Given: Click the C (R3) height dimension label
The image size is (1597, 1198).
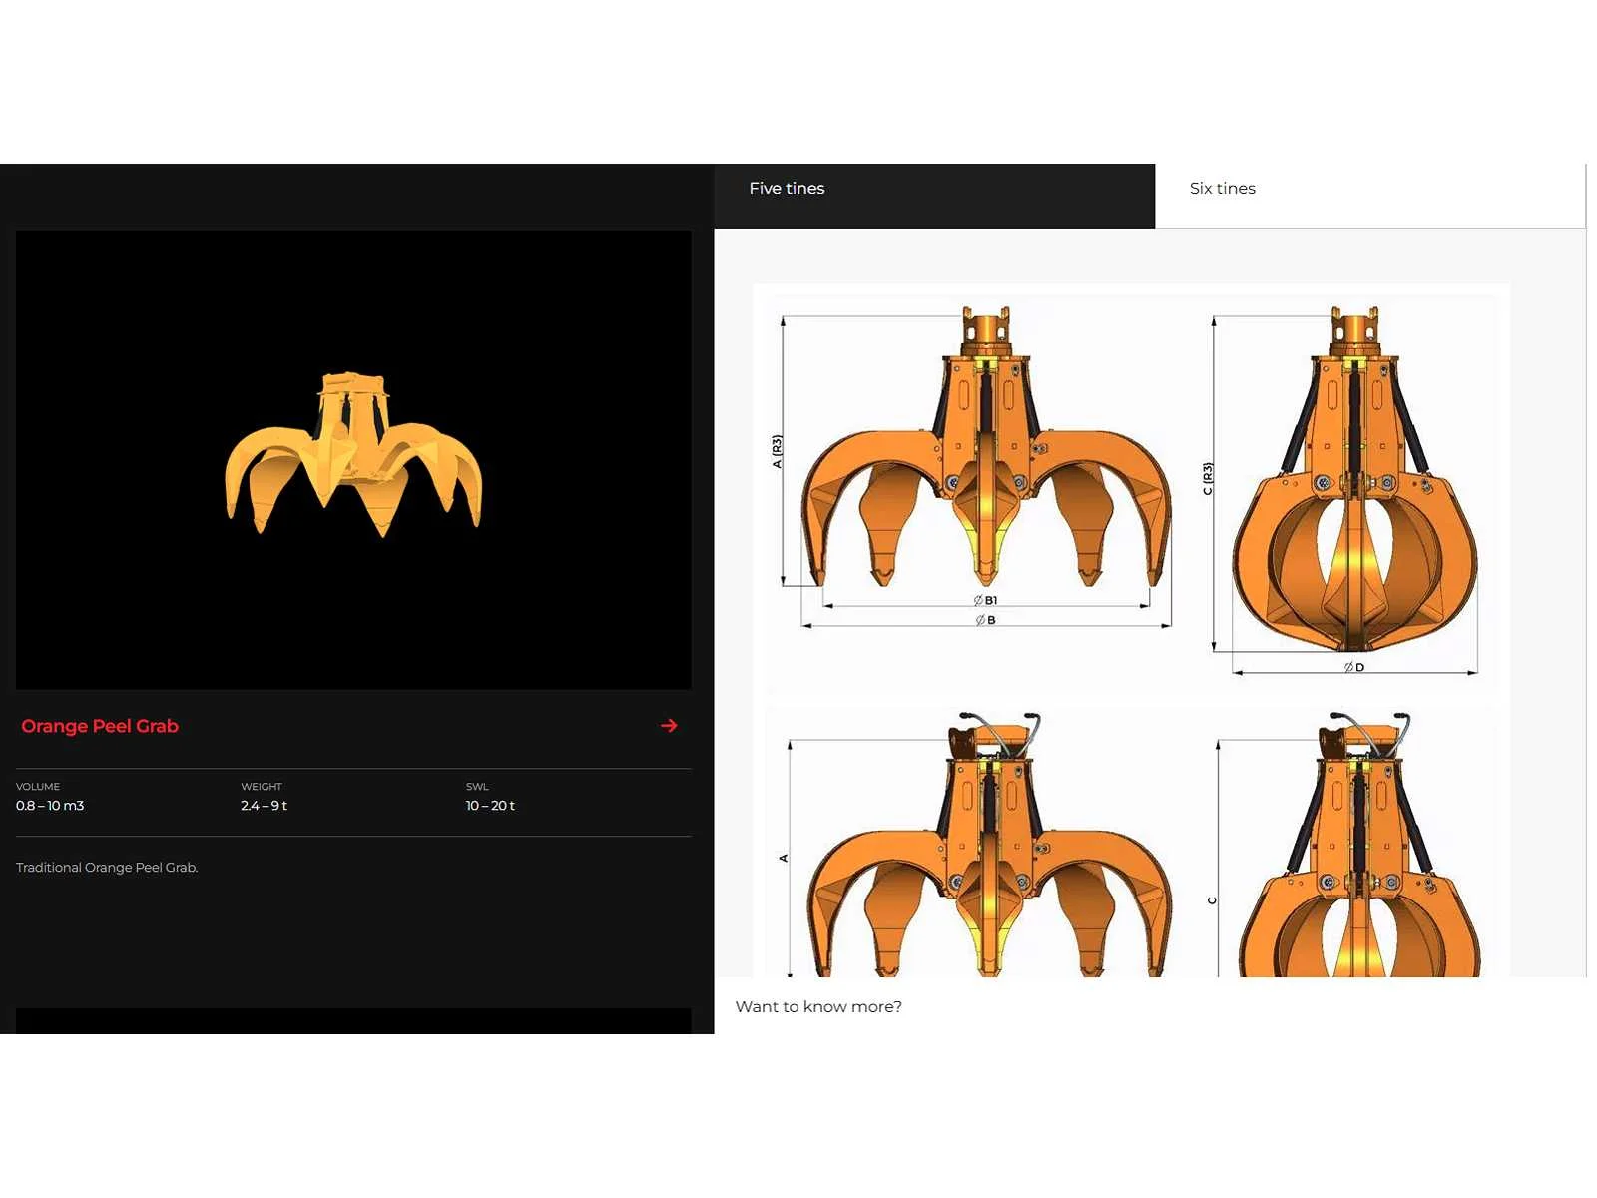Looking at the screenshot, I should [x=1208, y=478].
